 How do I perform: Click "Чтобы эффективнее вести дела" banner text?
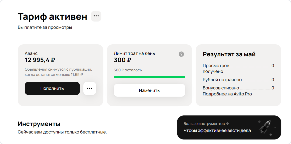click(x=217, y=130)
